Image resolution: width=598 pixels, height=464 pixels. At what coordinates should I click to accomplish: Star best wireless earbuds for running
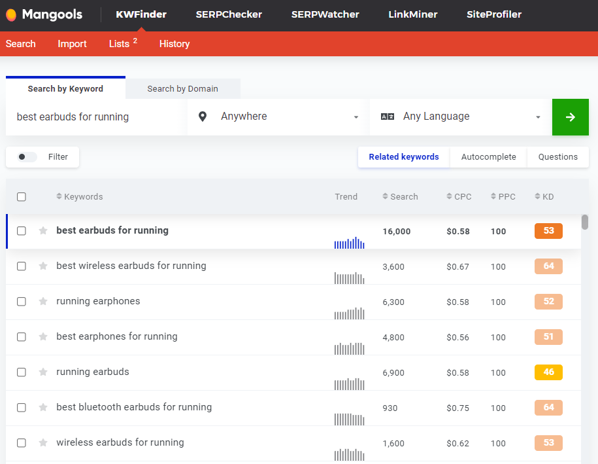pos(43,266)
